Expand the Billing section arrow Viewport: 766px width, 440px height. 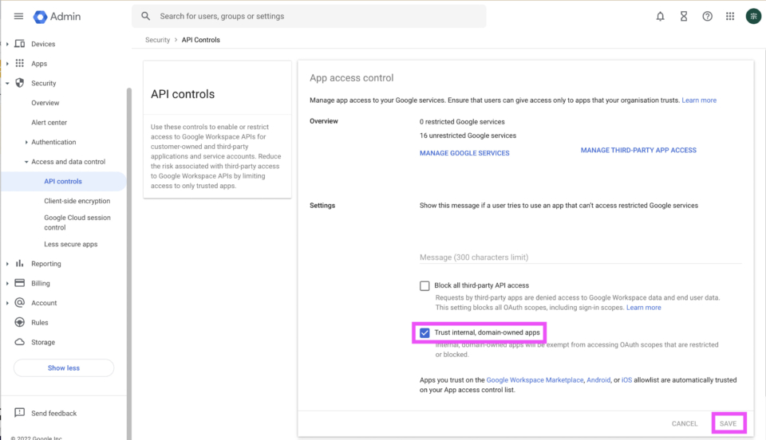pyautogui.click(x=7, y=284)
